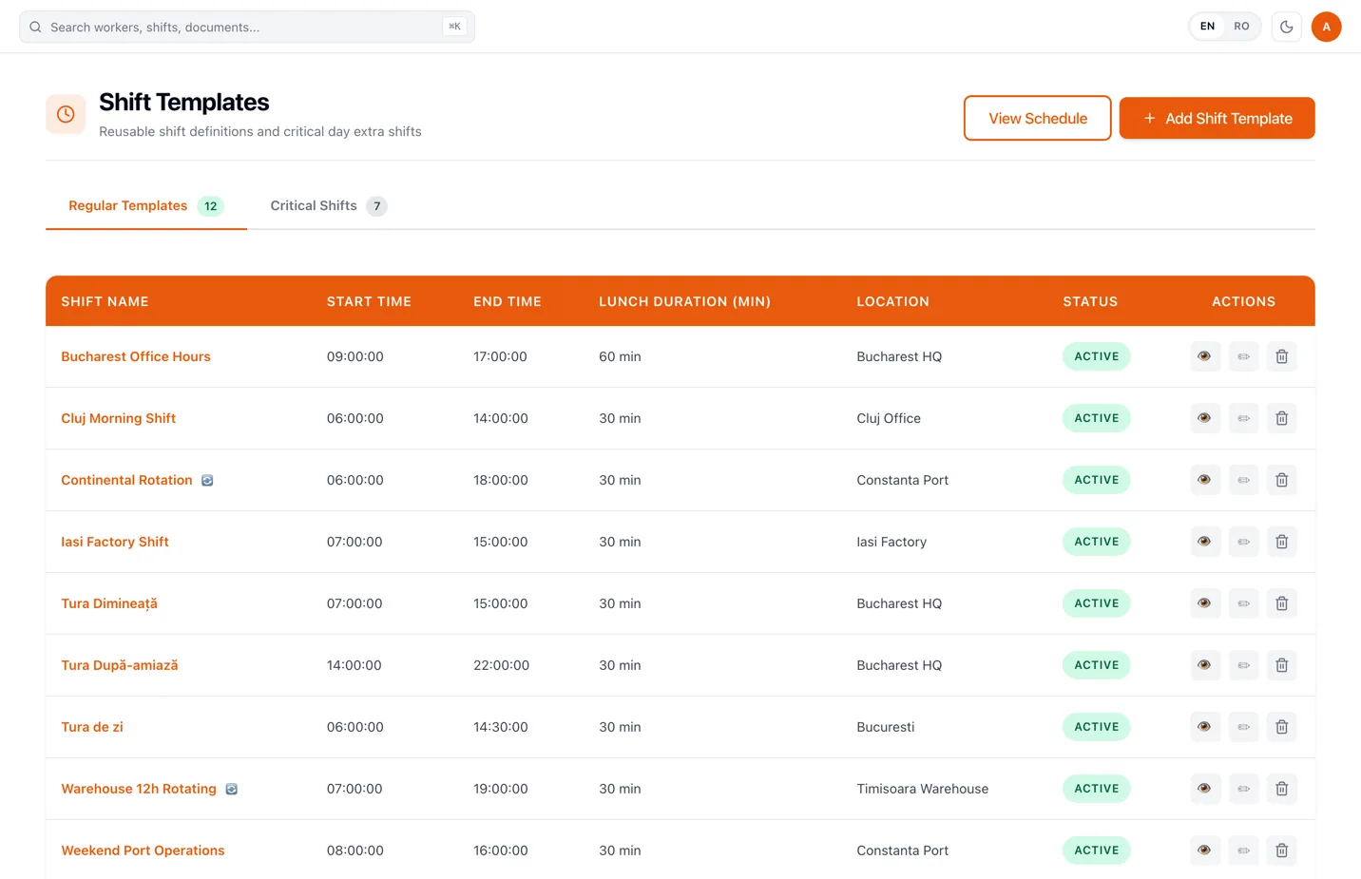Click the View Schedule button
The height and width of the screenshot is (879, 1361).
click(x=1037, y=118)
